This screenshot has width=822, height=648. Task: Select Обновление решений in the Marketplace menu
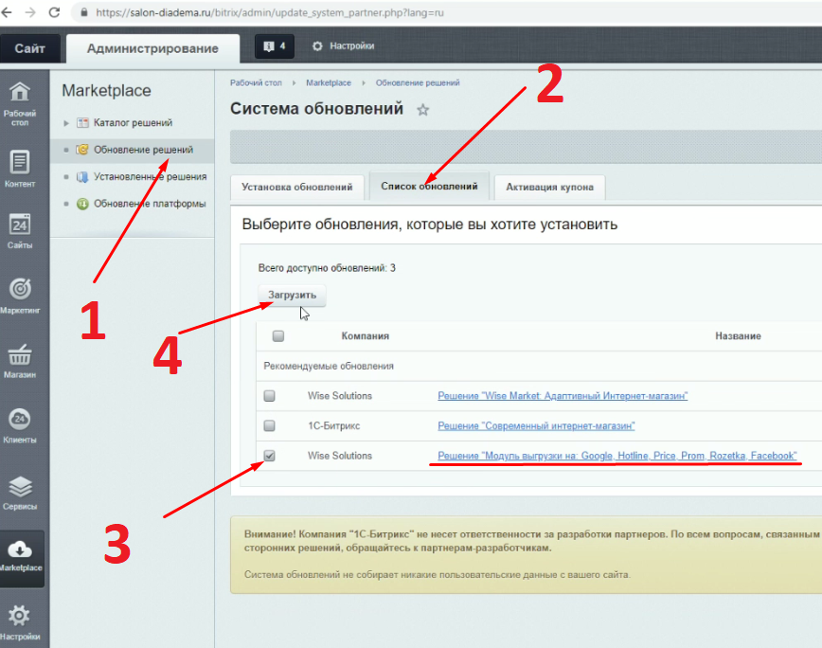tap(144, 150)
